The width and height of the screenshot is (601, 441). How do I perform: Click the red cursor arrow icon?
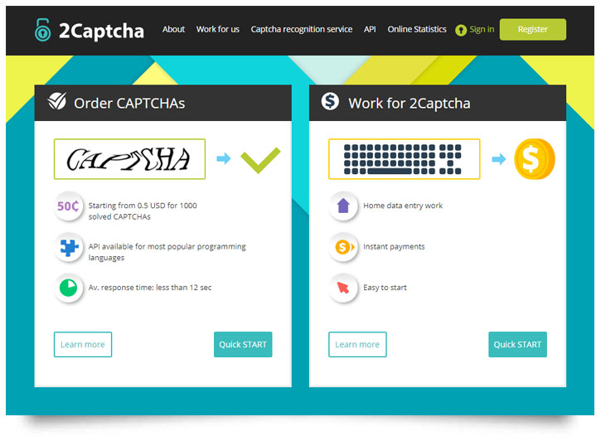point(343,288)
